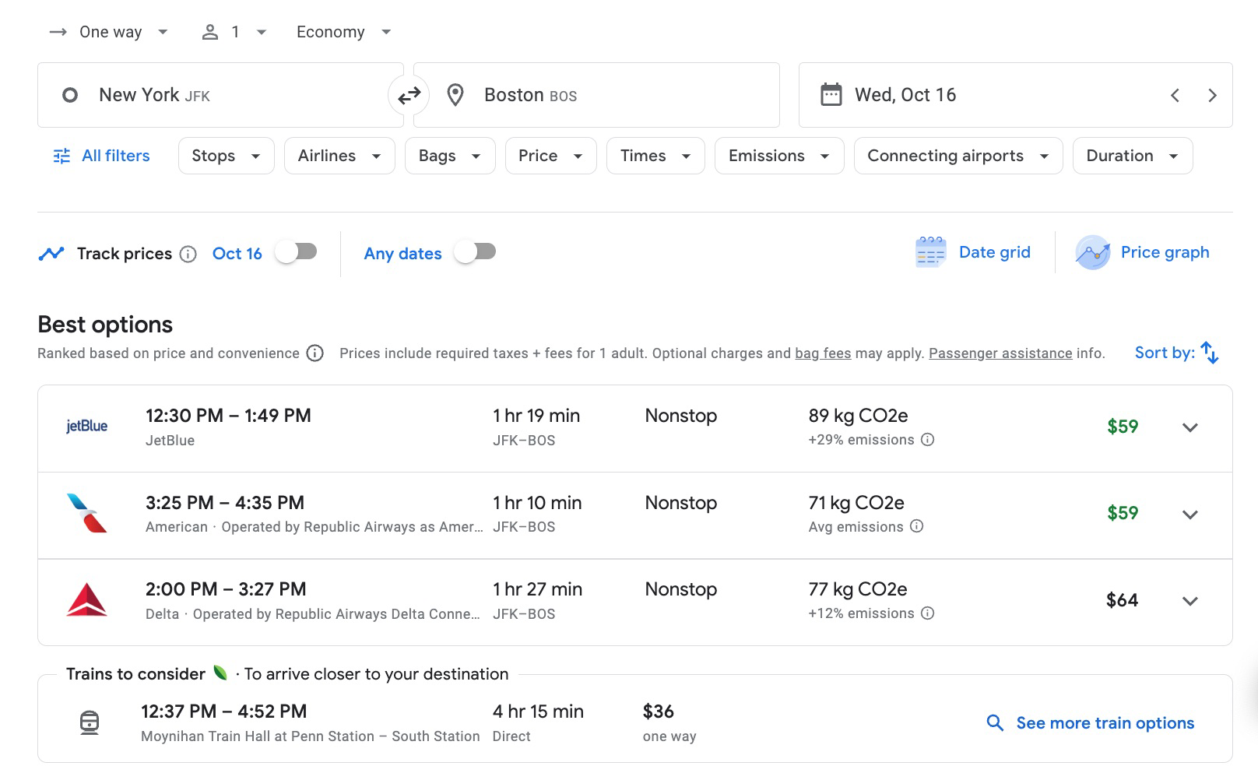
Task: Go to next date using the right chevron
Action: [1212, 95]
